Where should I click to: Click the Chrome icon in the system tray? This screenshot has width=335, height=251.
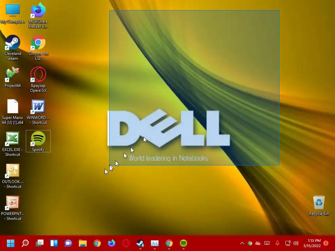click(250, 243)
